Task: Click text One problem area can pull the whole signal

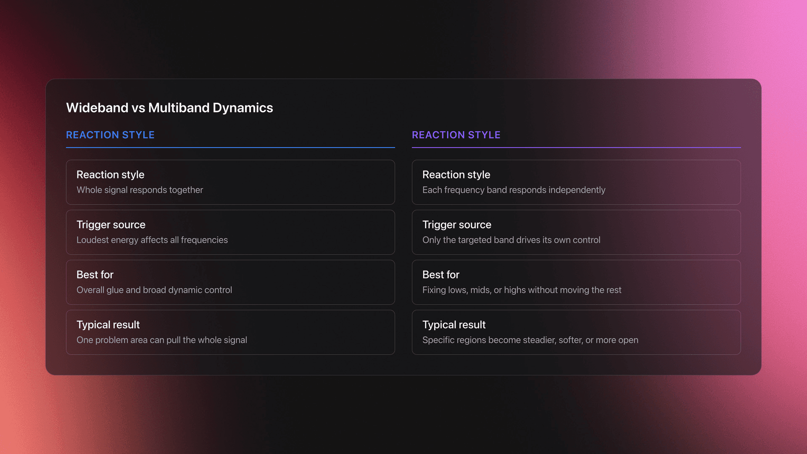Action: [162, 340]
